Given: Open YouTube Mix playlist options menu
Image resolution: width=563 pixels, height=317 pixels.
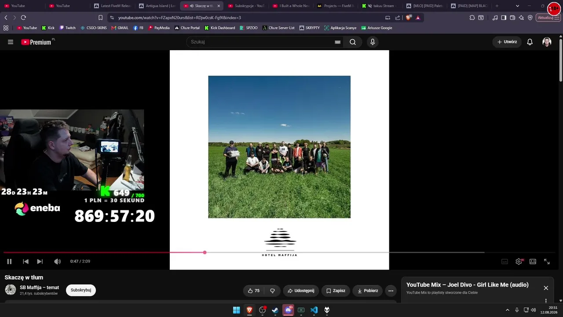Looking at the screenshot, I should point(546,301).
